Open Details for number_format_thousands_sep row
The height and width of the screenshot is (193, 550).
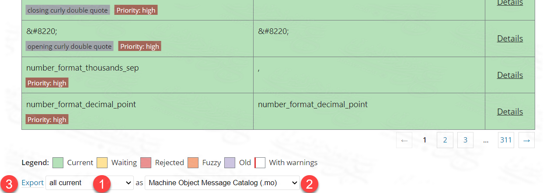(510, 75)
